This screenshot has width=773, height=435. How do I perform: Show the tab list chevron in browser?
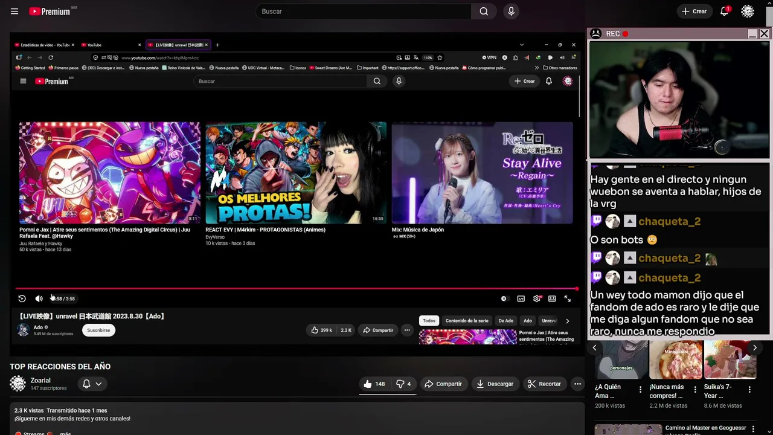click(x=522, y=45)
